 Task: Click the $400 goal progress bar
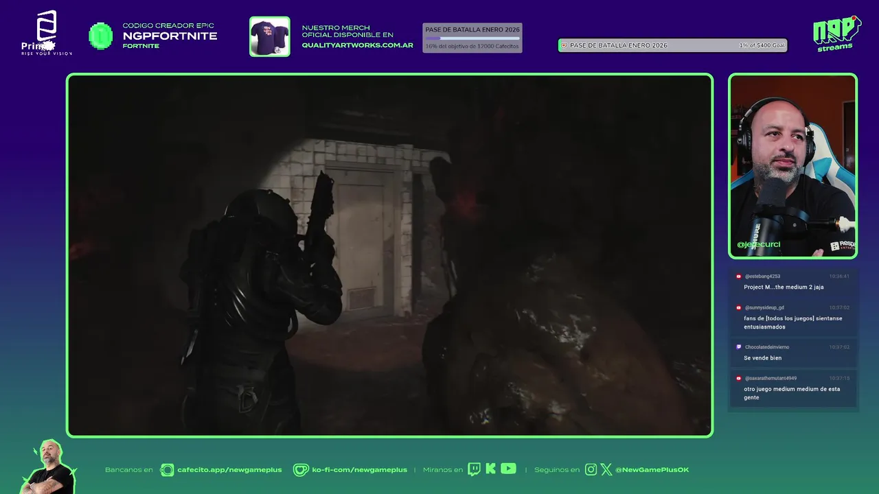pos(672,45)
